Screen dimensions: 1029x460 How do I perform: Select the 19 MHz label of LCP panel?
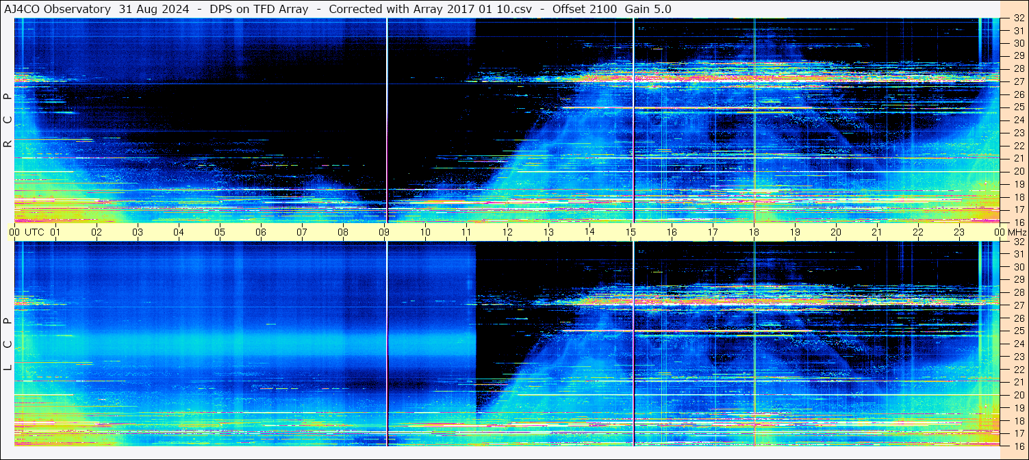tap(1018, 408)
